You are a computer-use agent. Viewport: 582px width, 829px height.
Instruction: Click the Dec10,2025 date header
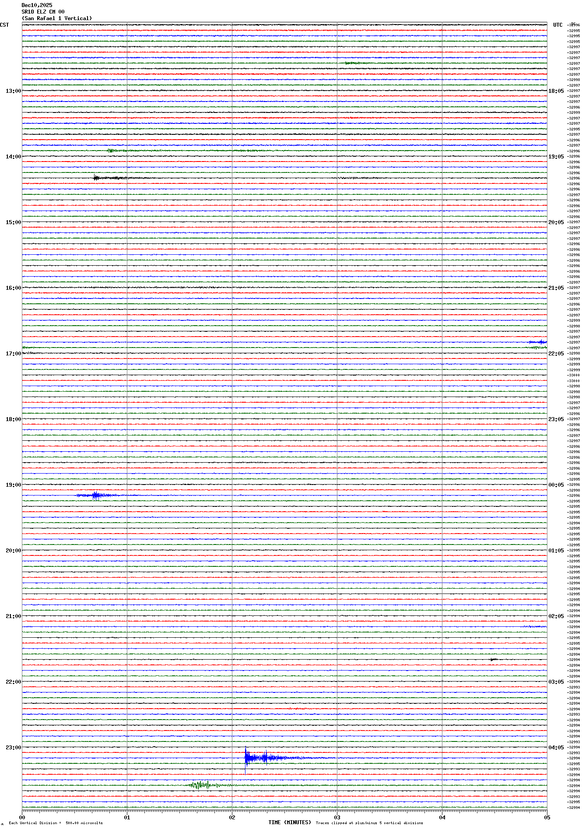37,5
